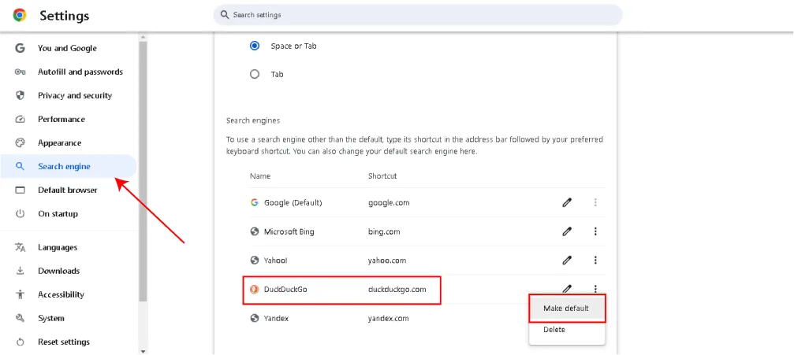Viewport: 794px width, 355px height.
Task: Click the sidebar scrollbar thumb
Action: pyautogui.click(x=143, y=172)
